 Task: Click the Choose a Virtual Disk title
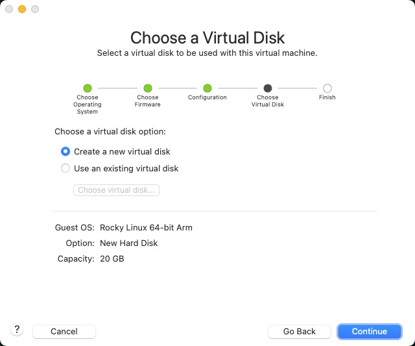(207, 37)
